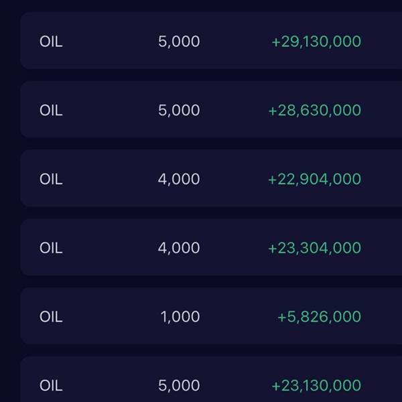Viewport: 402px width, 402px height.
Task: Select OIL label in the +23,130,000 row
Action: click(x=51, y=386)
